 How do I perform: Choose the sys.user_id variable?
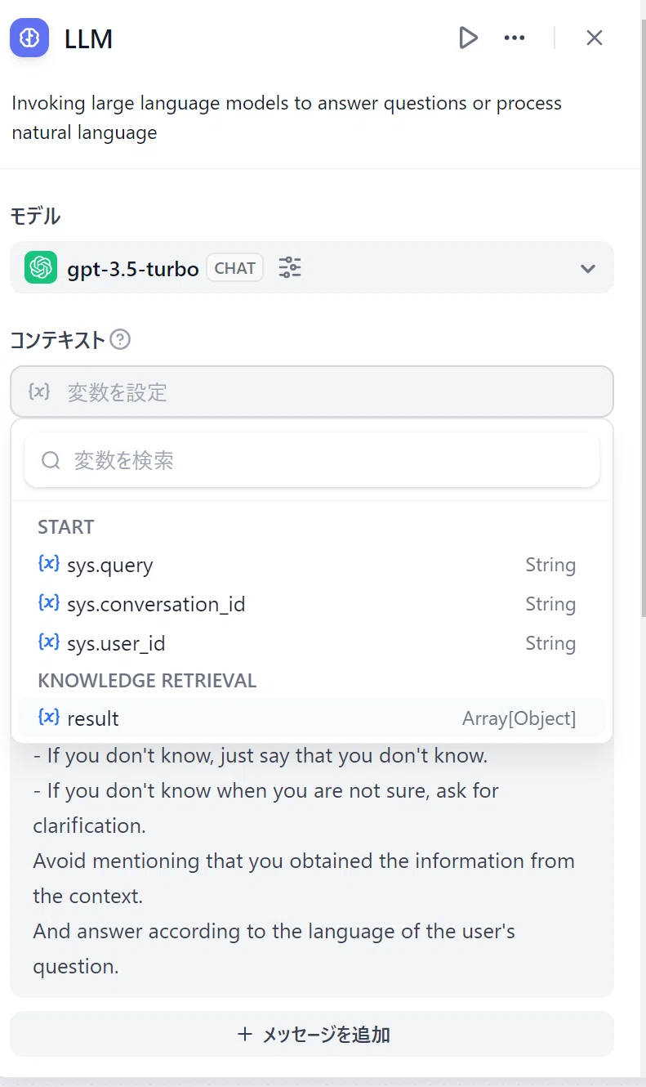[312, 643]
